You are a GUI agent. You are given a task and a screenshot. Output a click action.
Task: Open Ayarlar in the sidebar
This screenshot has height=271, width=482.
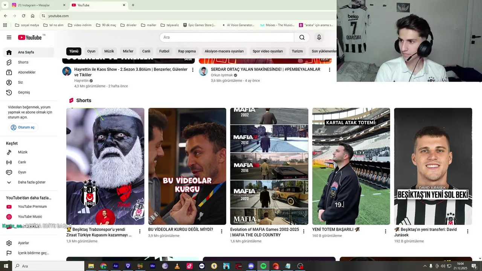pos(29,243)
